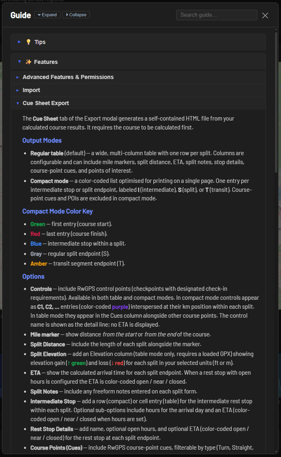
Task: Collapse the Features section arrow
Action: [19, 62]
